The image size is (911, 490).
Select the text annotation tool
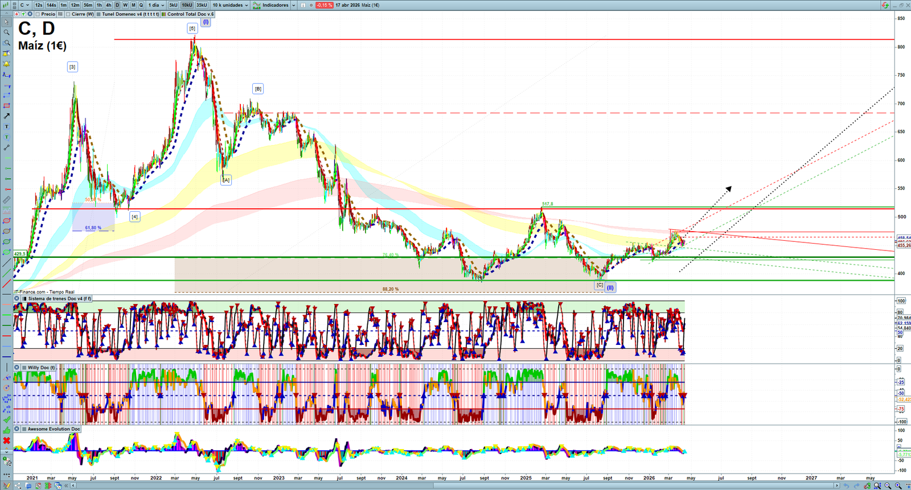click(6, 127)
